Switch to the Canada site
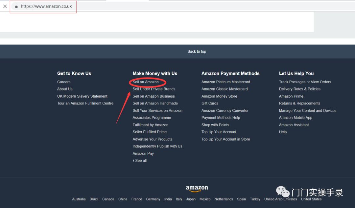Screen dimensions: 355x208 (108, 199)
